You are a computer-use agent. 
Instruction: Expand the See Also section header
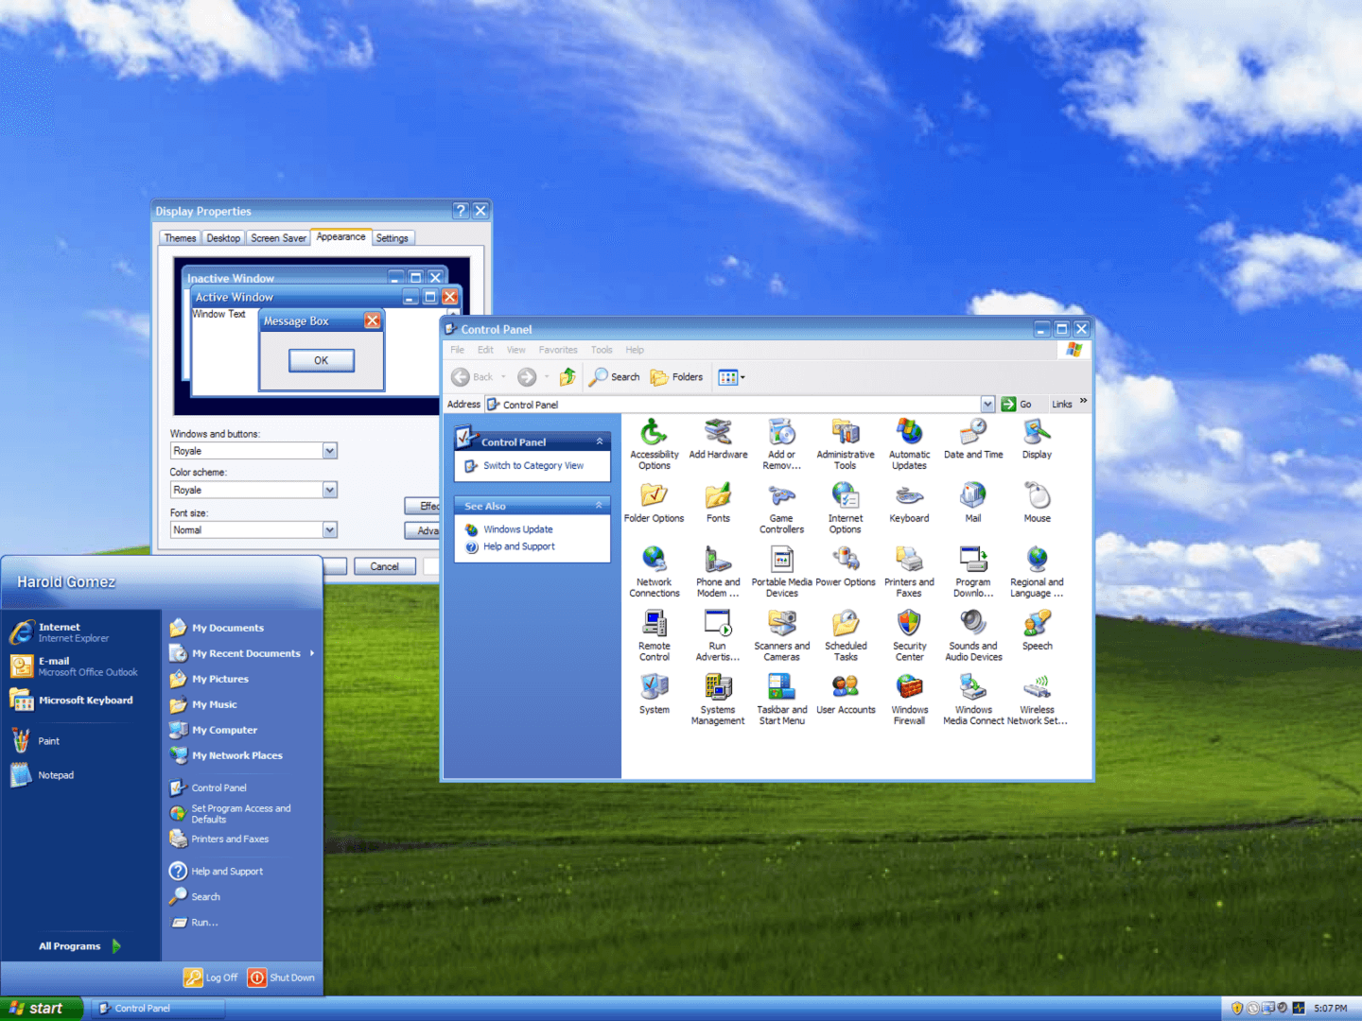(x=599, y=505)
